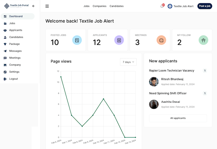Screen dimensions: 217x149
Task: Go to Jobs in the sidebar
Action: coord(12,23)
